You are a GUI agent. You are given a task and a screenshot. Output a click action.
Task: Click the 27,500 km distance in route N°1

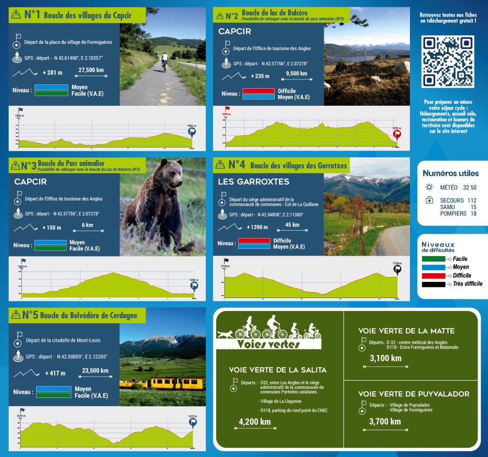click(x=91, y=70)
